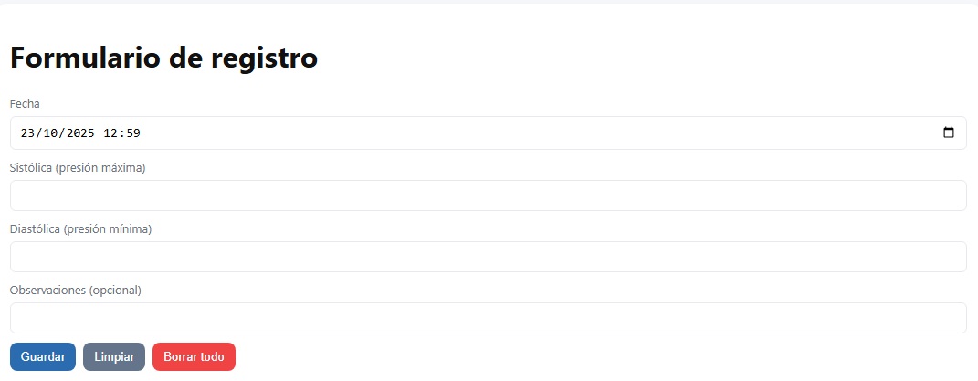The height and width of the screenshot is (381, 978).
Task: Open the calendar picker in Fecha field
Action: coord(948,132)
